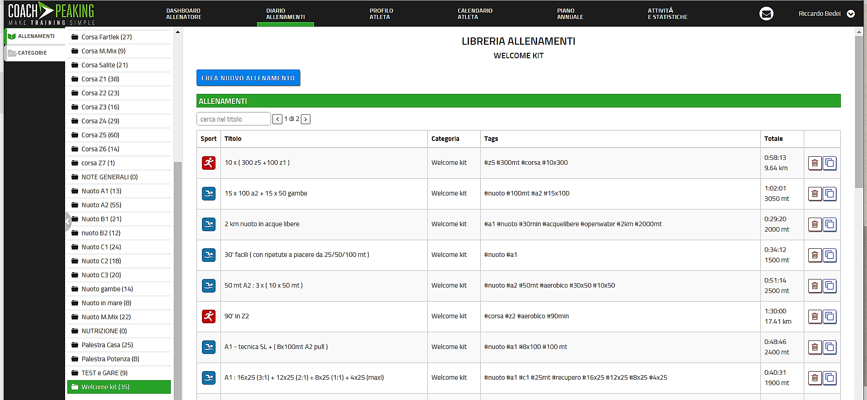Open the messages envelope icon

tap(766, 14)
